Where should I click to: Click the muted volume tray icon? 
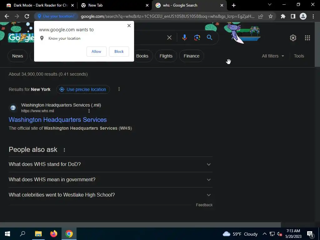[280, 234]
